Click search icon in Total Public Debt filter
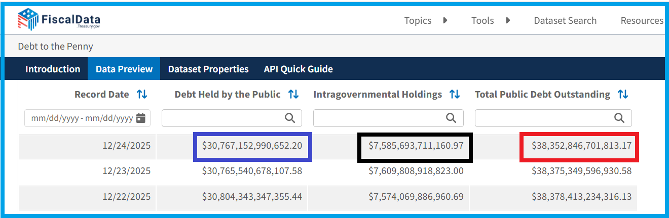Screen dimensions: 669x218 (619, 118)
